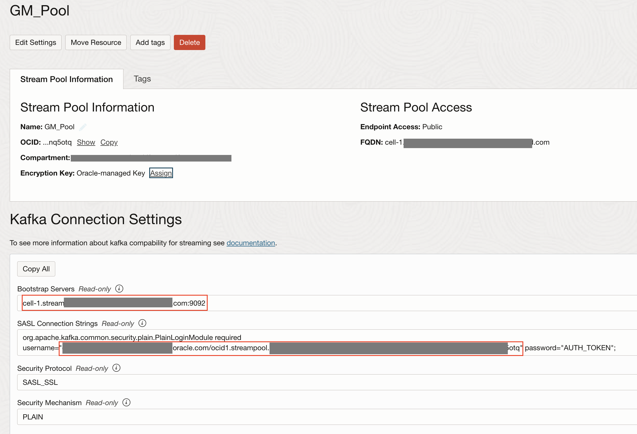Click the Edit Settings button
637x434 pixels.
(36, 43)
